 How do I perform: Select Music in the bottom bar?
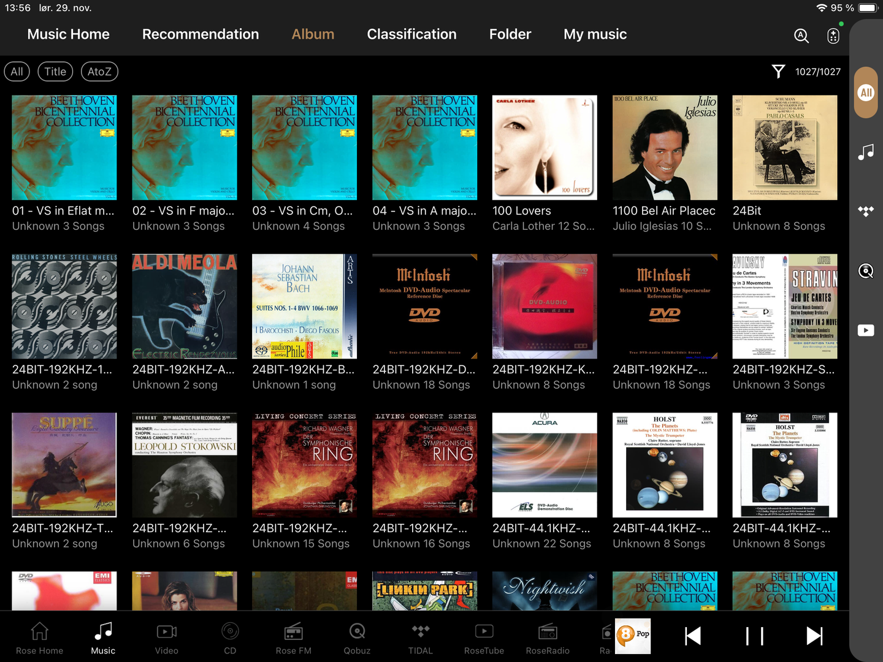tap(103, 637)
